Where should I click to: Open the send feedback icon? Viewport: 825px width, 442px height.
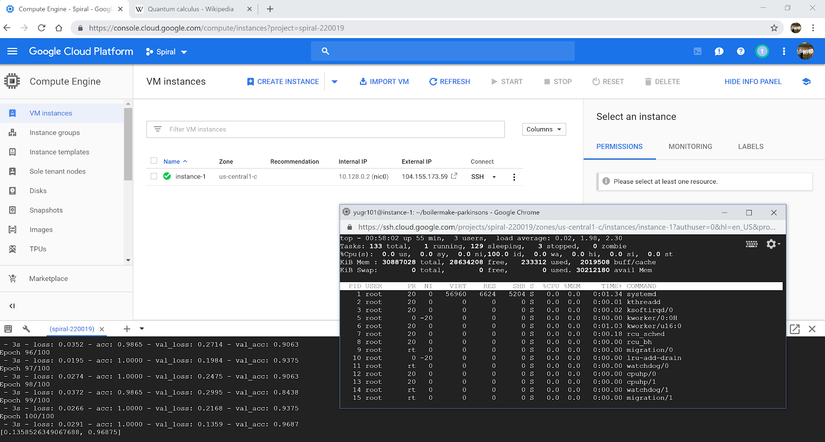[719, 51]
